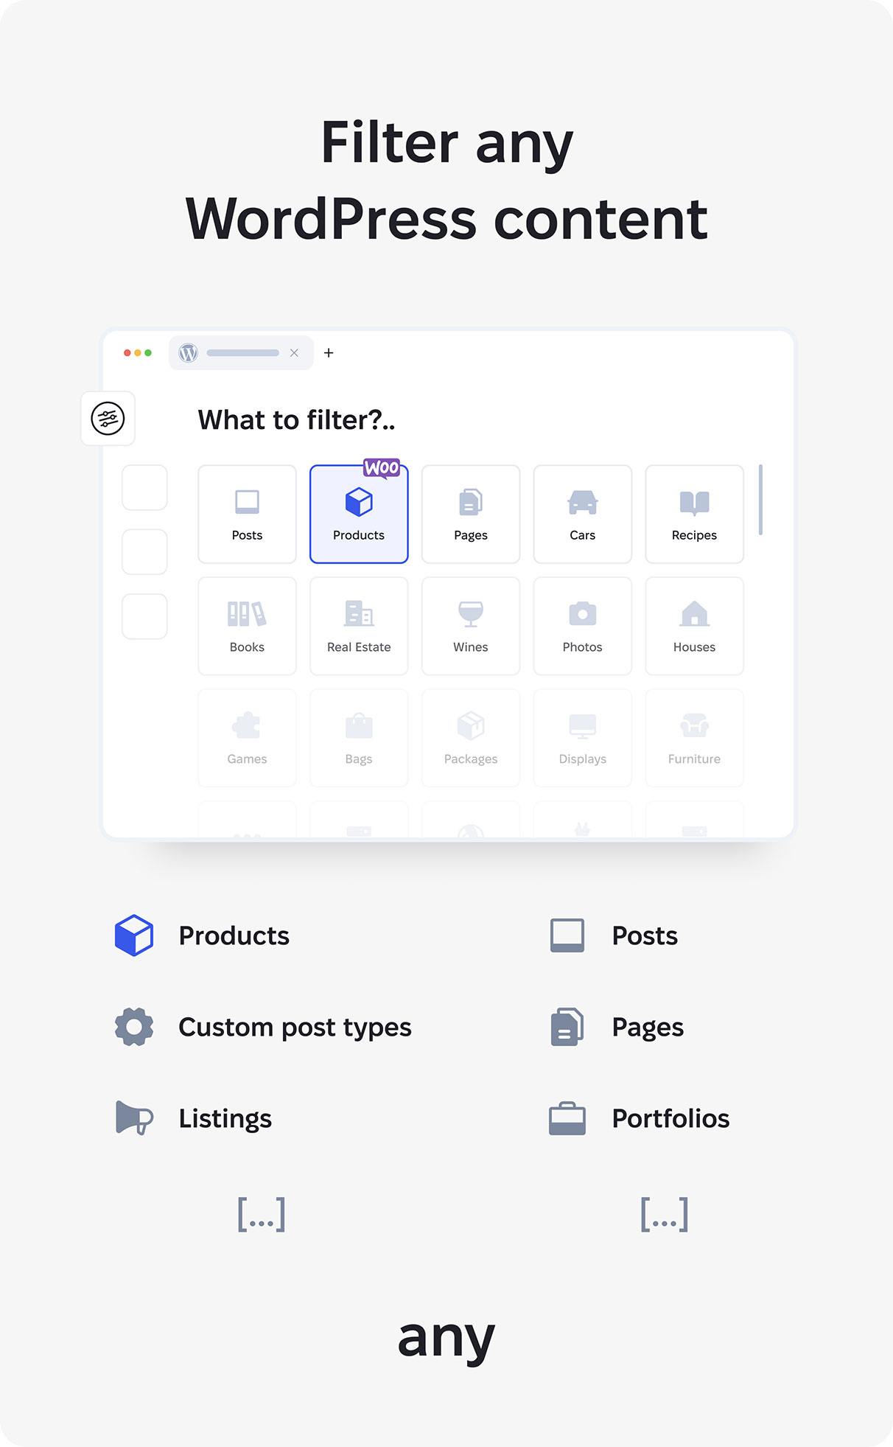The height and width of the screenshot is (1447, 893).
Task: Open the filter settings sliders icon
Action: click(x=108, y=418)
